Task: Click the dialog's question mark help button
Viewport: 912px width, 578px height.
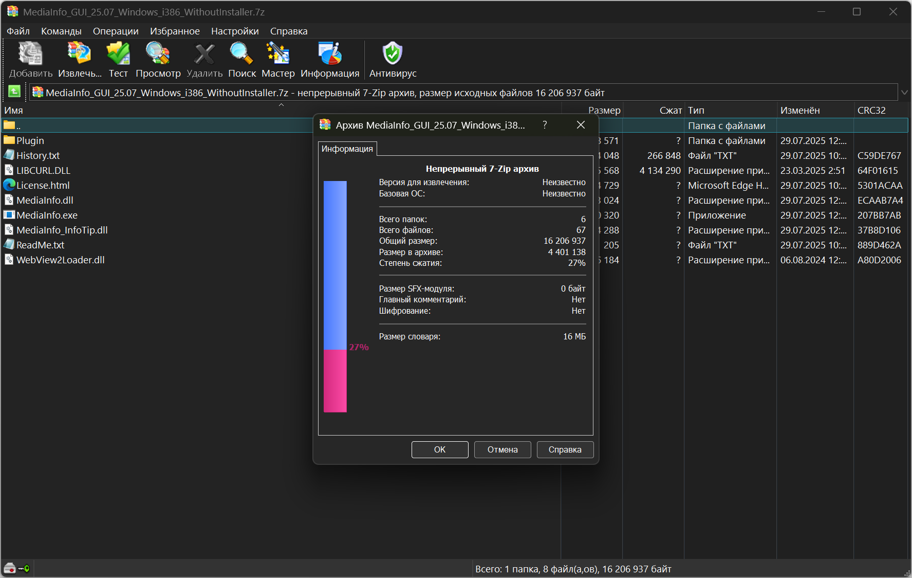Action: click(545, 125)
